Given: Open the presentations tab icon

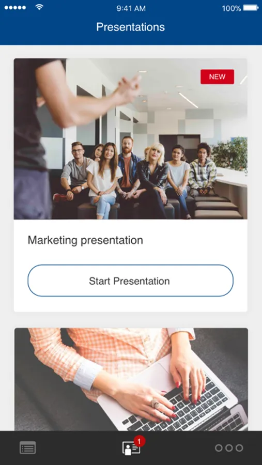Looking at the screenshot, I should 131,448.
